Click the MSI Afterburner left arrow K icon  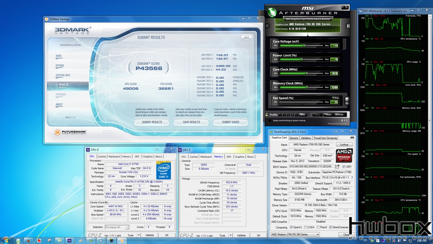(267, 26)
